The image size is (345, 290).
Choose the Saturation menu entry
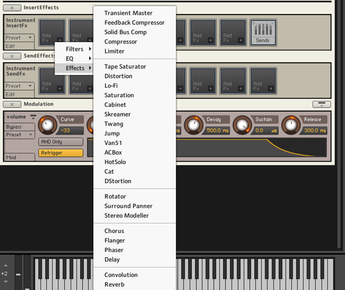click(x=134, y=95)
